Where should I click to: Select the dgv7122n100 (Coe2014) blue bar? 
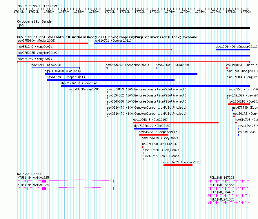151,129
